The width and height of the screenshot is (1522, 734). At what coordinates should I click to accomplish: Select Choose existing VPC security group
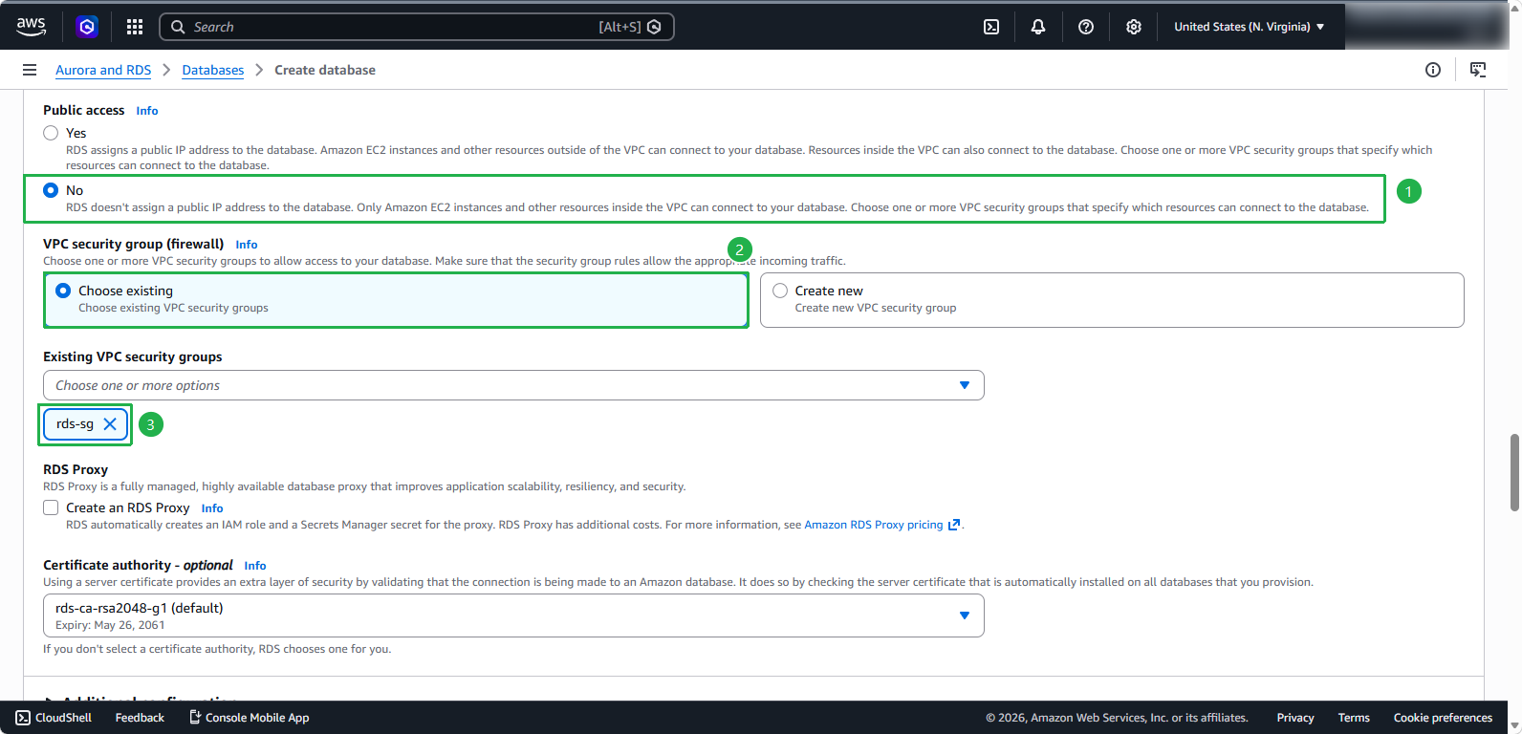pos(396,300)
